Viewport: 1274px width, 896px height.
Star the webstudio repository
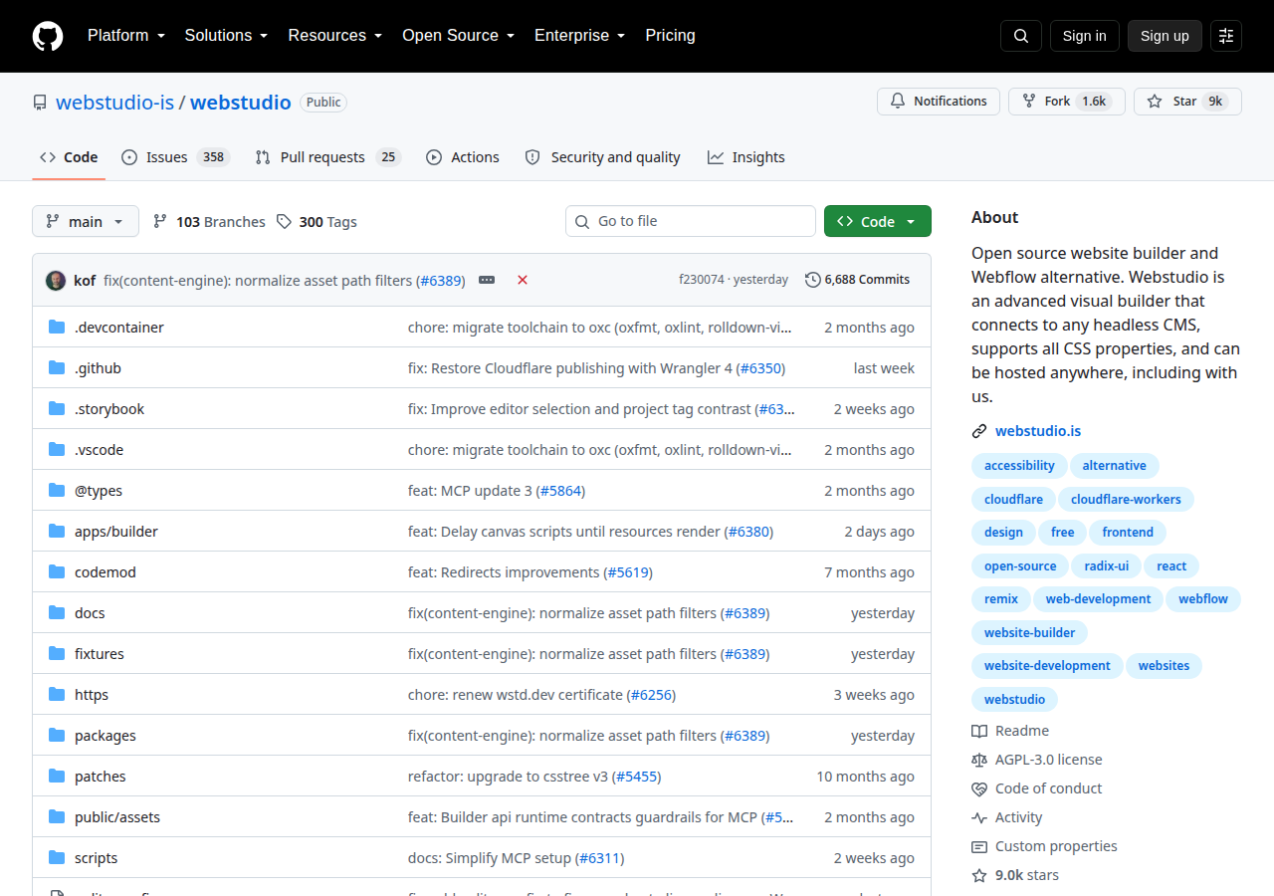coord(1187,102)
